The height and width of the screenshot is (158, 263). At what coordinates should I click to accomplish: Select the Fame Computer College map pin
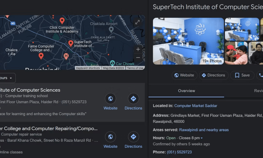click(x=41, y=56)
